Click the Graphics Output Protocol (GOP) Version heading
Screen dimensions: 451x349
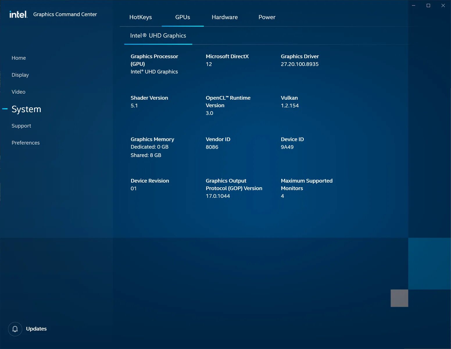234,185
